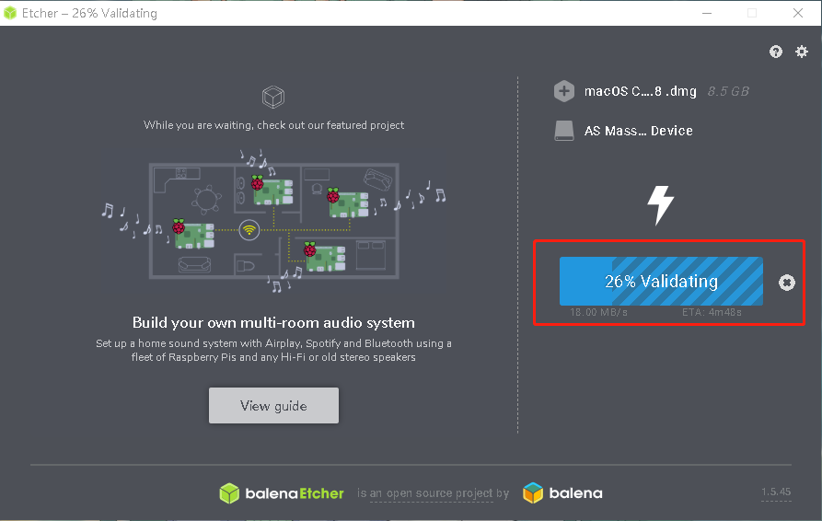Select the macOS .dmg image filename

[x=639, y=91]
